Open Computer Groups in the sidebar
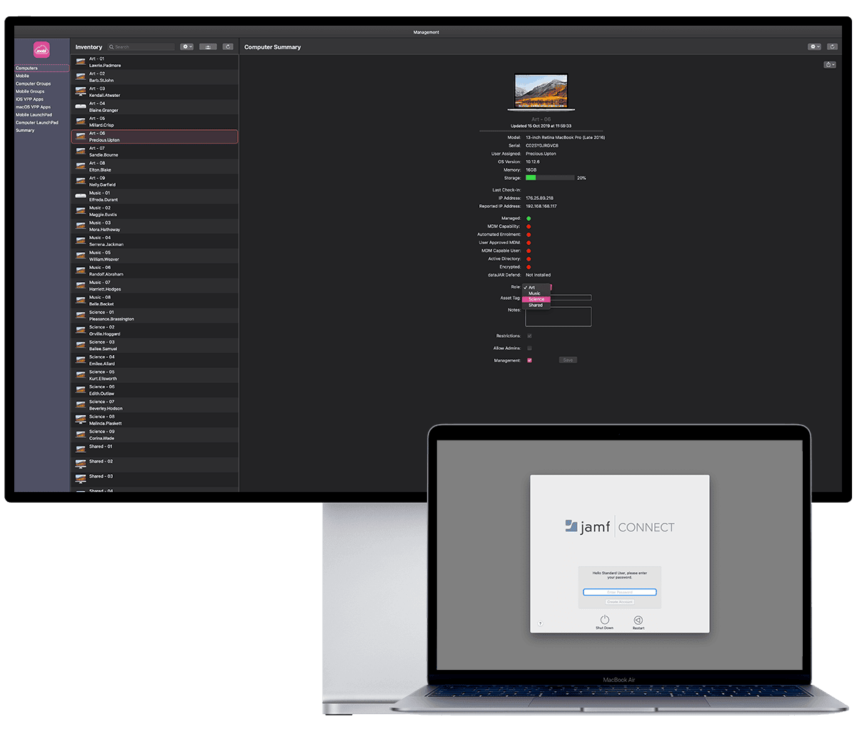 point(34,84)
